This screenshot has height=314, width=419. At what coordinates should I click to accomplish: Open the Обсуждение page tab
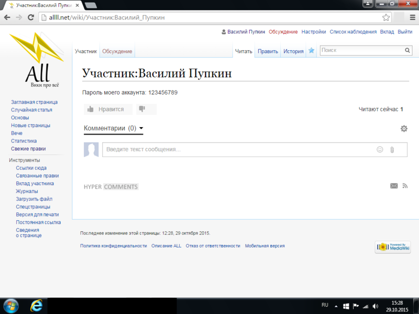click(117, 51)
